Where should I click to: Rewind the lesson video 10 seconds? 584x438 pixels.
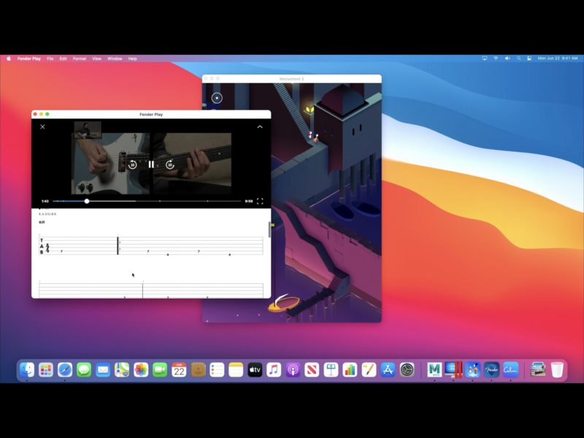[x=132, y=164]
